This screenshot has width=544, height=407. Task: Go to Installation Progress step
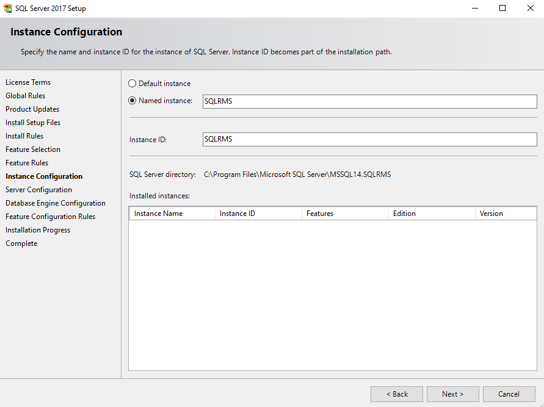38,230
